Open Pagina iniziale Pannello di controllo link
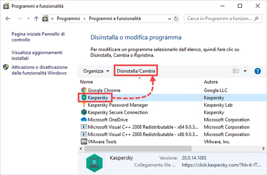The height and width of the screenshot is (175, 267). point(38,37)
